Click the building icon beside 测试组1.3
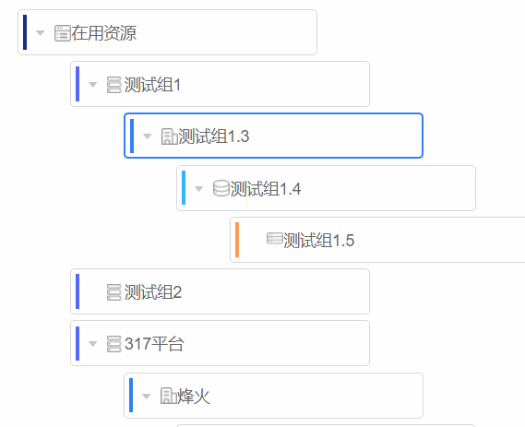This screenshot has width=525, height=427. [x=169, y=136]
